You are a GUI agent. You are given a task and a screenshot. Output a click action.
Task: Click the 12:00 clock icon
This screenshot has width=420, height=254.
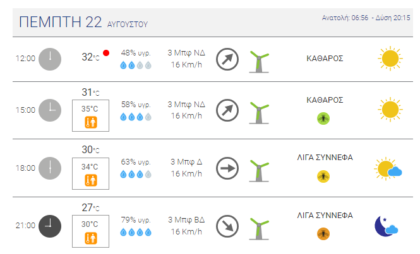click(x=50, y=59)
